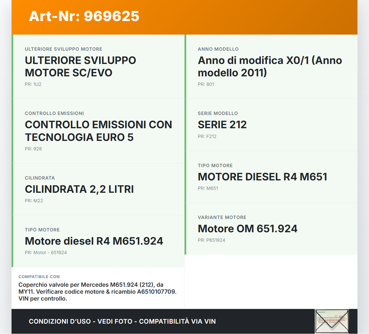Click the PR: Motor - 651924 text
Viewport: 369px width, 334px height.
(46, 253)
